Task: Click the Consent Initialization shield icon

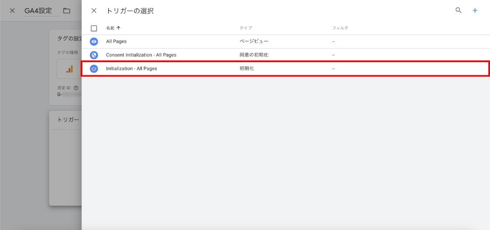Action: 94,55
